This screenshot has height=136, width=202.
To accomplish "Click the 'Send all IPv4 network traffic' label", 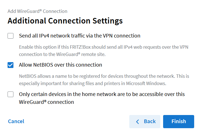I will (80, 36).
